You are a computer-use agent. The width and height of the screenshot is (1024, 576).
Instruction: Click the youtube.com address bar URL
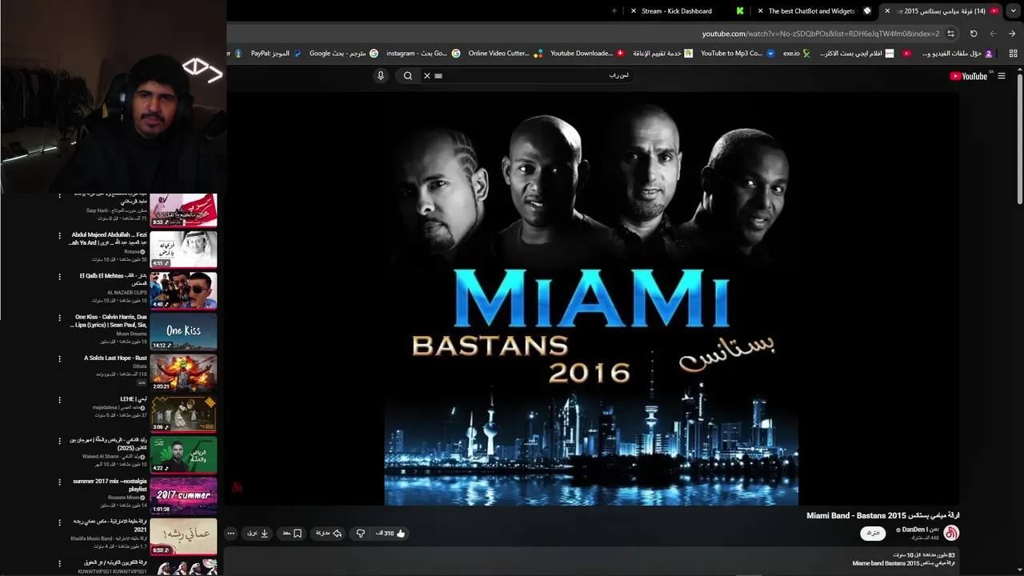pyautogui.click(x=821, y=34)
